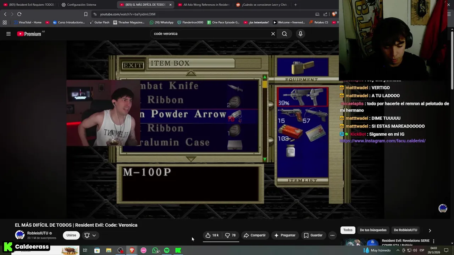Clear the 'code veronica' search text

point(273,34)
